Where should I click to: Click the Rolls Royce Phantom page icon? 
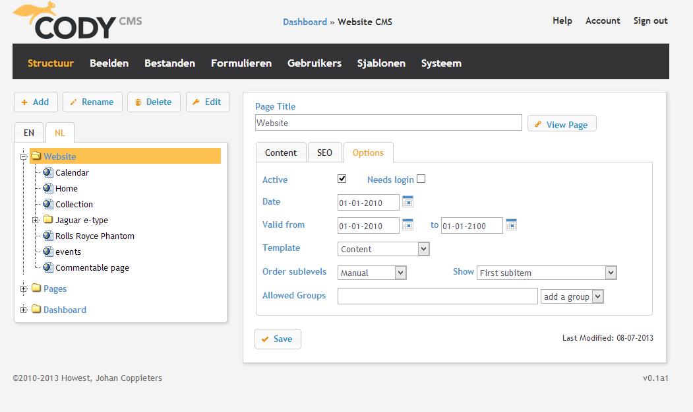point(47,236)
